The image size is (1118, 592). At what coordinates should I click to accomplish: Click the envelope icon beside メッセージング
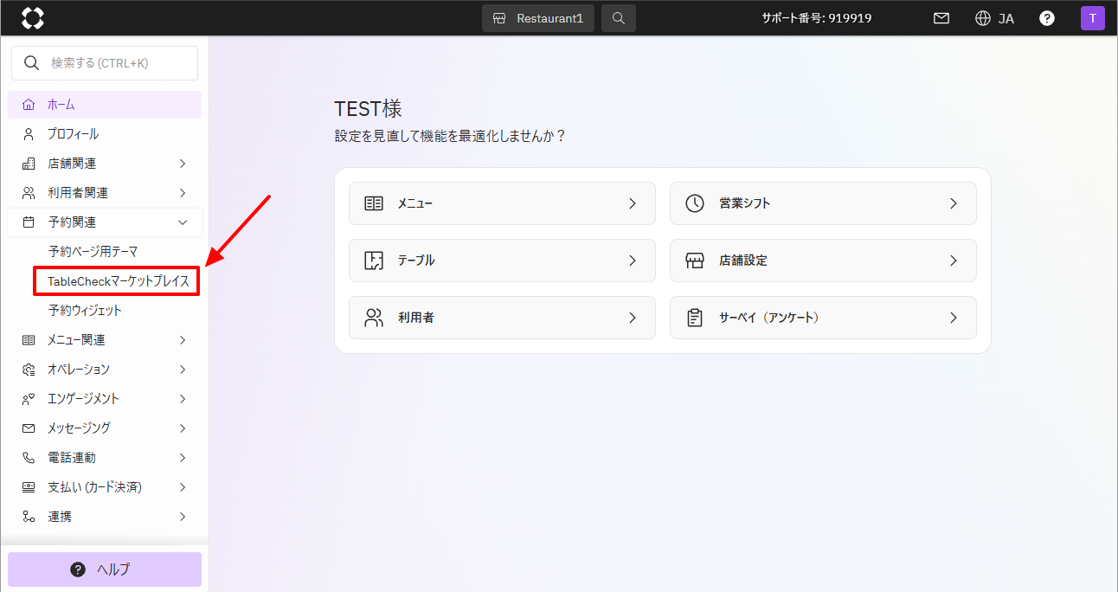pos(29,428)
